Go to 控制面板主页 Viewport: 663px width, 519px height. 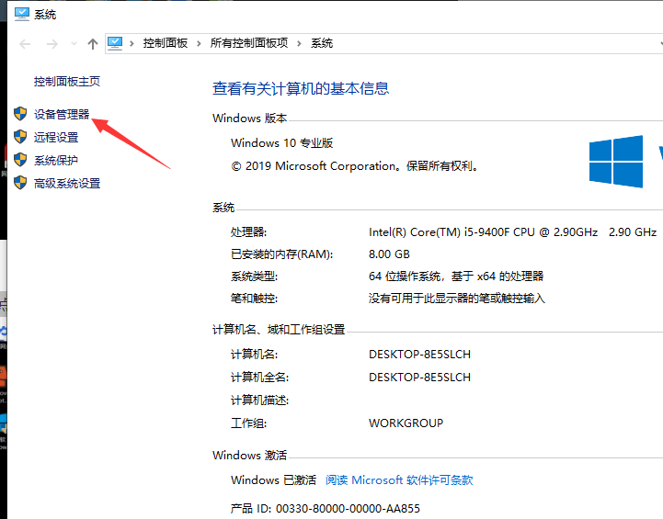(x=67, y=81)
